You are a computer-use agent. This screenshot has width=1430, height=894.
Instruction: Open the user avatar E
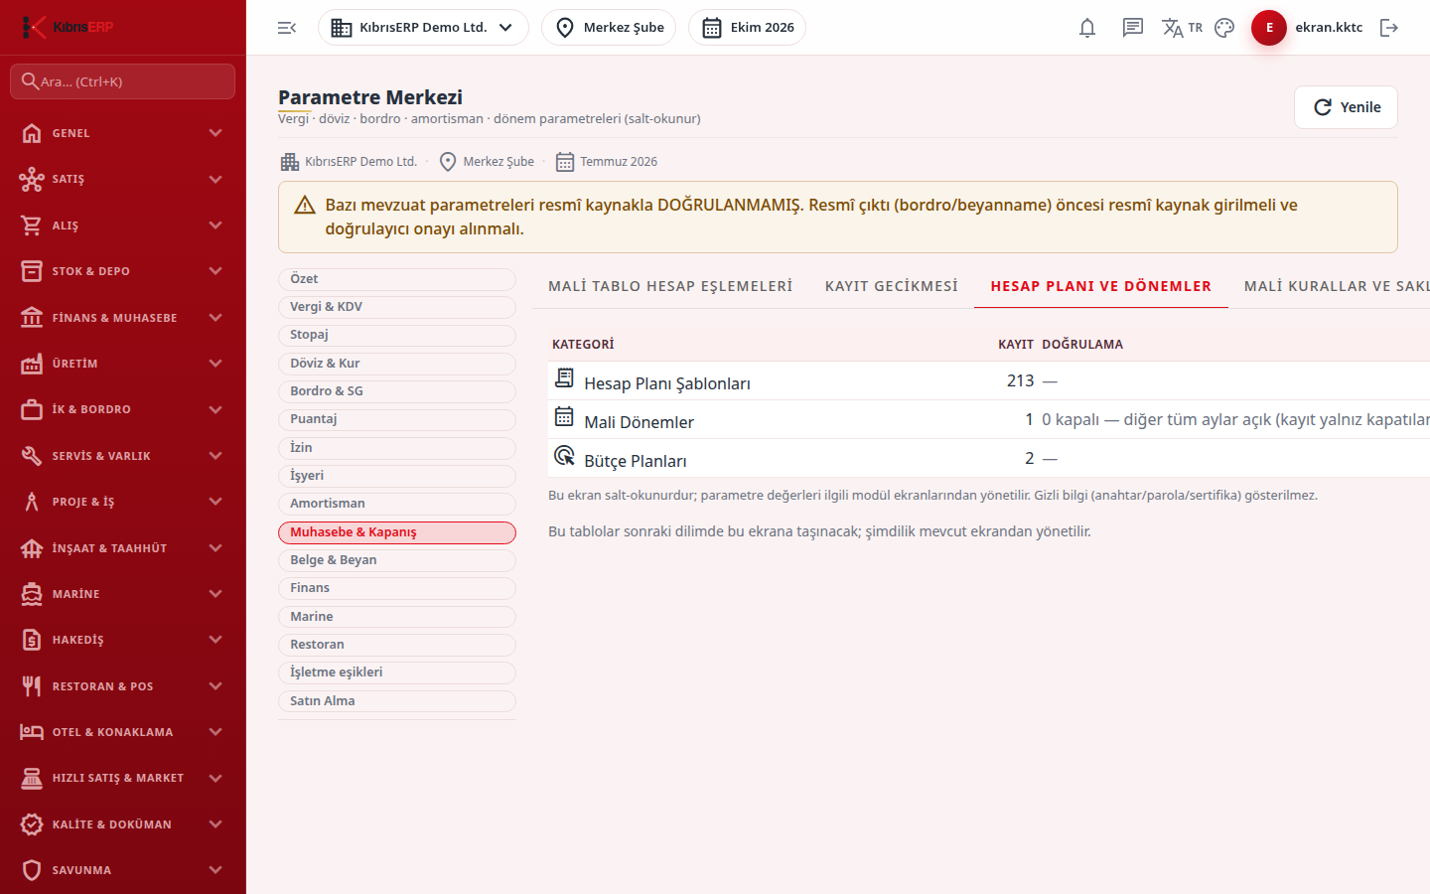click(x=1269, y=28)
